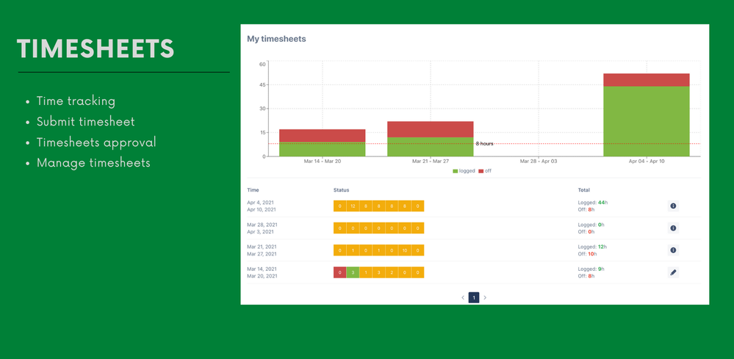Click the 'Manage timesheets' bullet
The height and width of the screenshot is (359, 734).
tap(93, 163)
